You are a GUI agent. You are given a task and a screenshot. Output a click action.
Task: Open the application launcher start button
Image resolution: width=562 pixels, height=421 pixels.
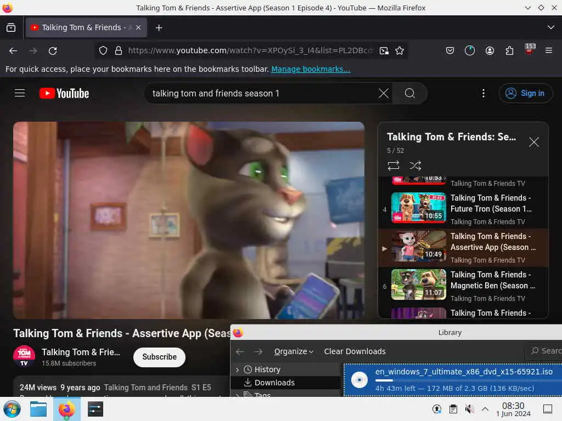click(12, 409)
